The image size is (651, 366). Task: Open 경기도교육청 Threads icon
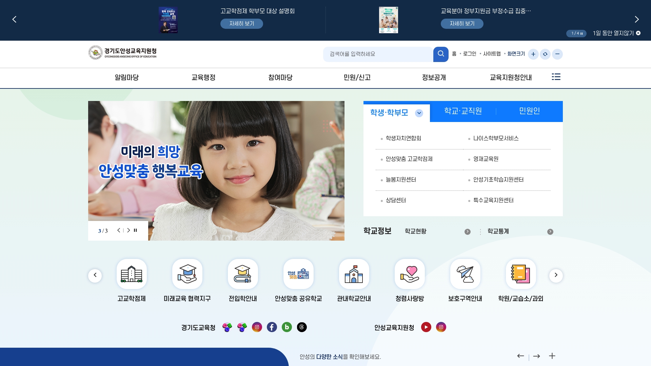pos(302,327)
